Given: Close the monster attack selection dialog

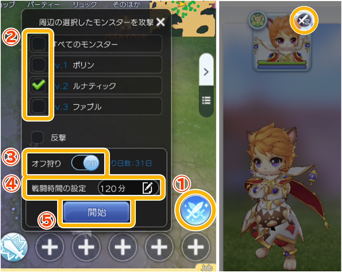Looking at the screenshot, I should [x=161, y=22].
